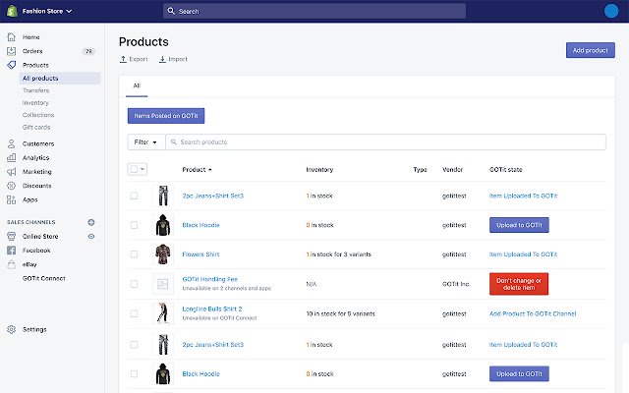Open GOTit Connect sales channel
Viewport: 629px width, 393px height.
[43, 278]
